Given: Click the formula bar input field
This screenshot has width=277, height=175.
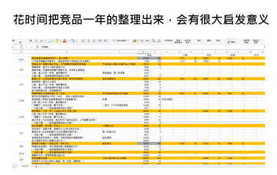Looking at the screenshot, I should coord(152,47).
